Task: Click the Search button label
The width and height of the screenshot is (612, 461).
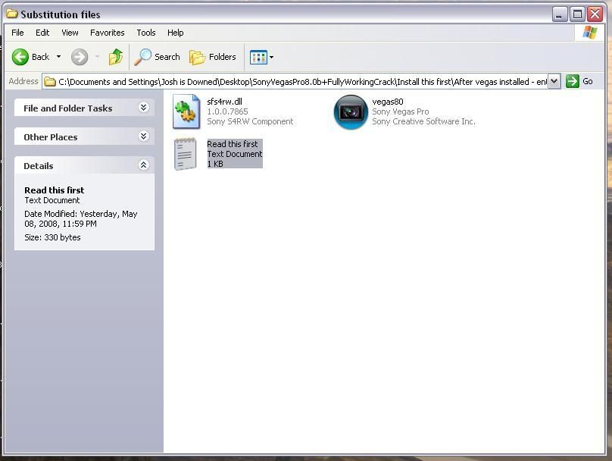Action: click(167, 57)
